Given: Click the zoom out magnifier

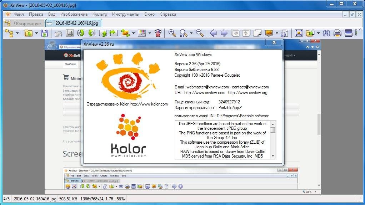Looking at the screenshot, I should pyautogui.click(x=200, y=33).
